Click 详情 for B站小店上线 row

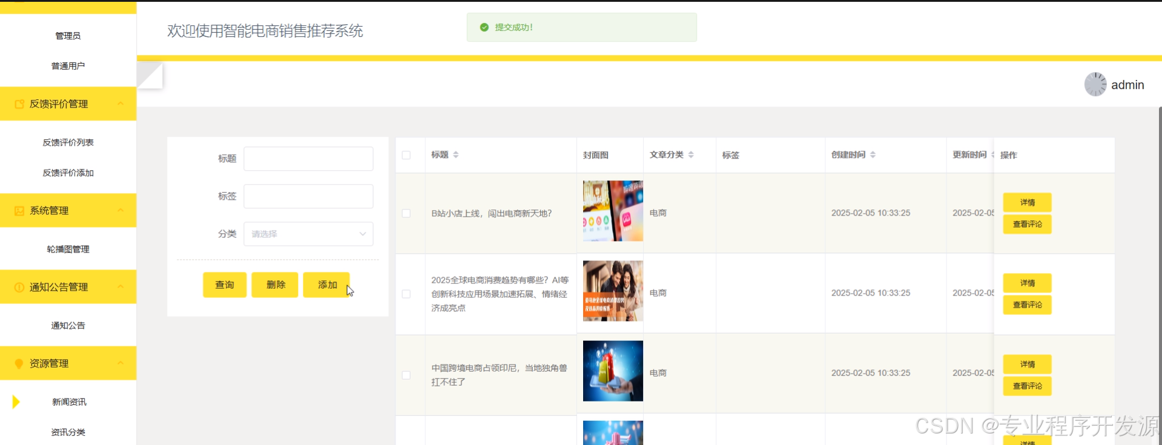[x=1028, y=202]
